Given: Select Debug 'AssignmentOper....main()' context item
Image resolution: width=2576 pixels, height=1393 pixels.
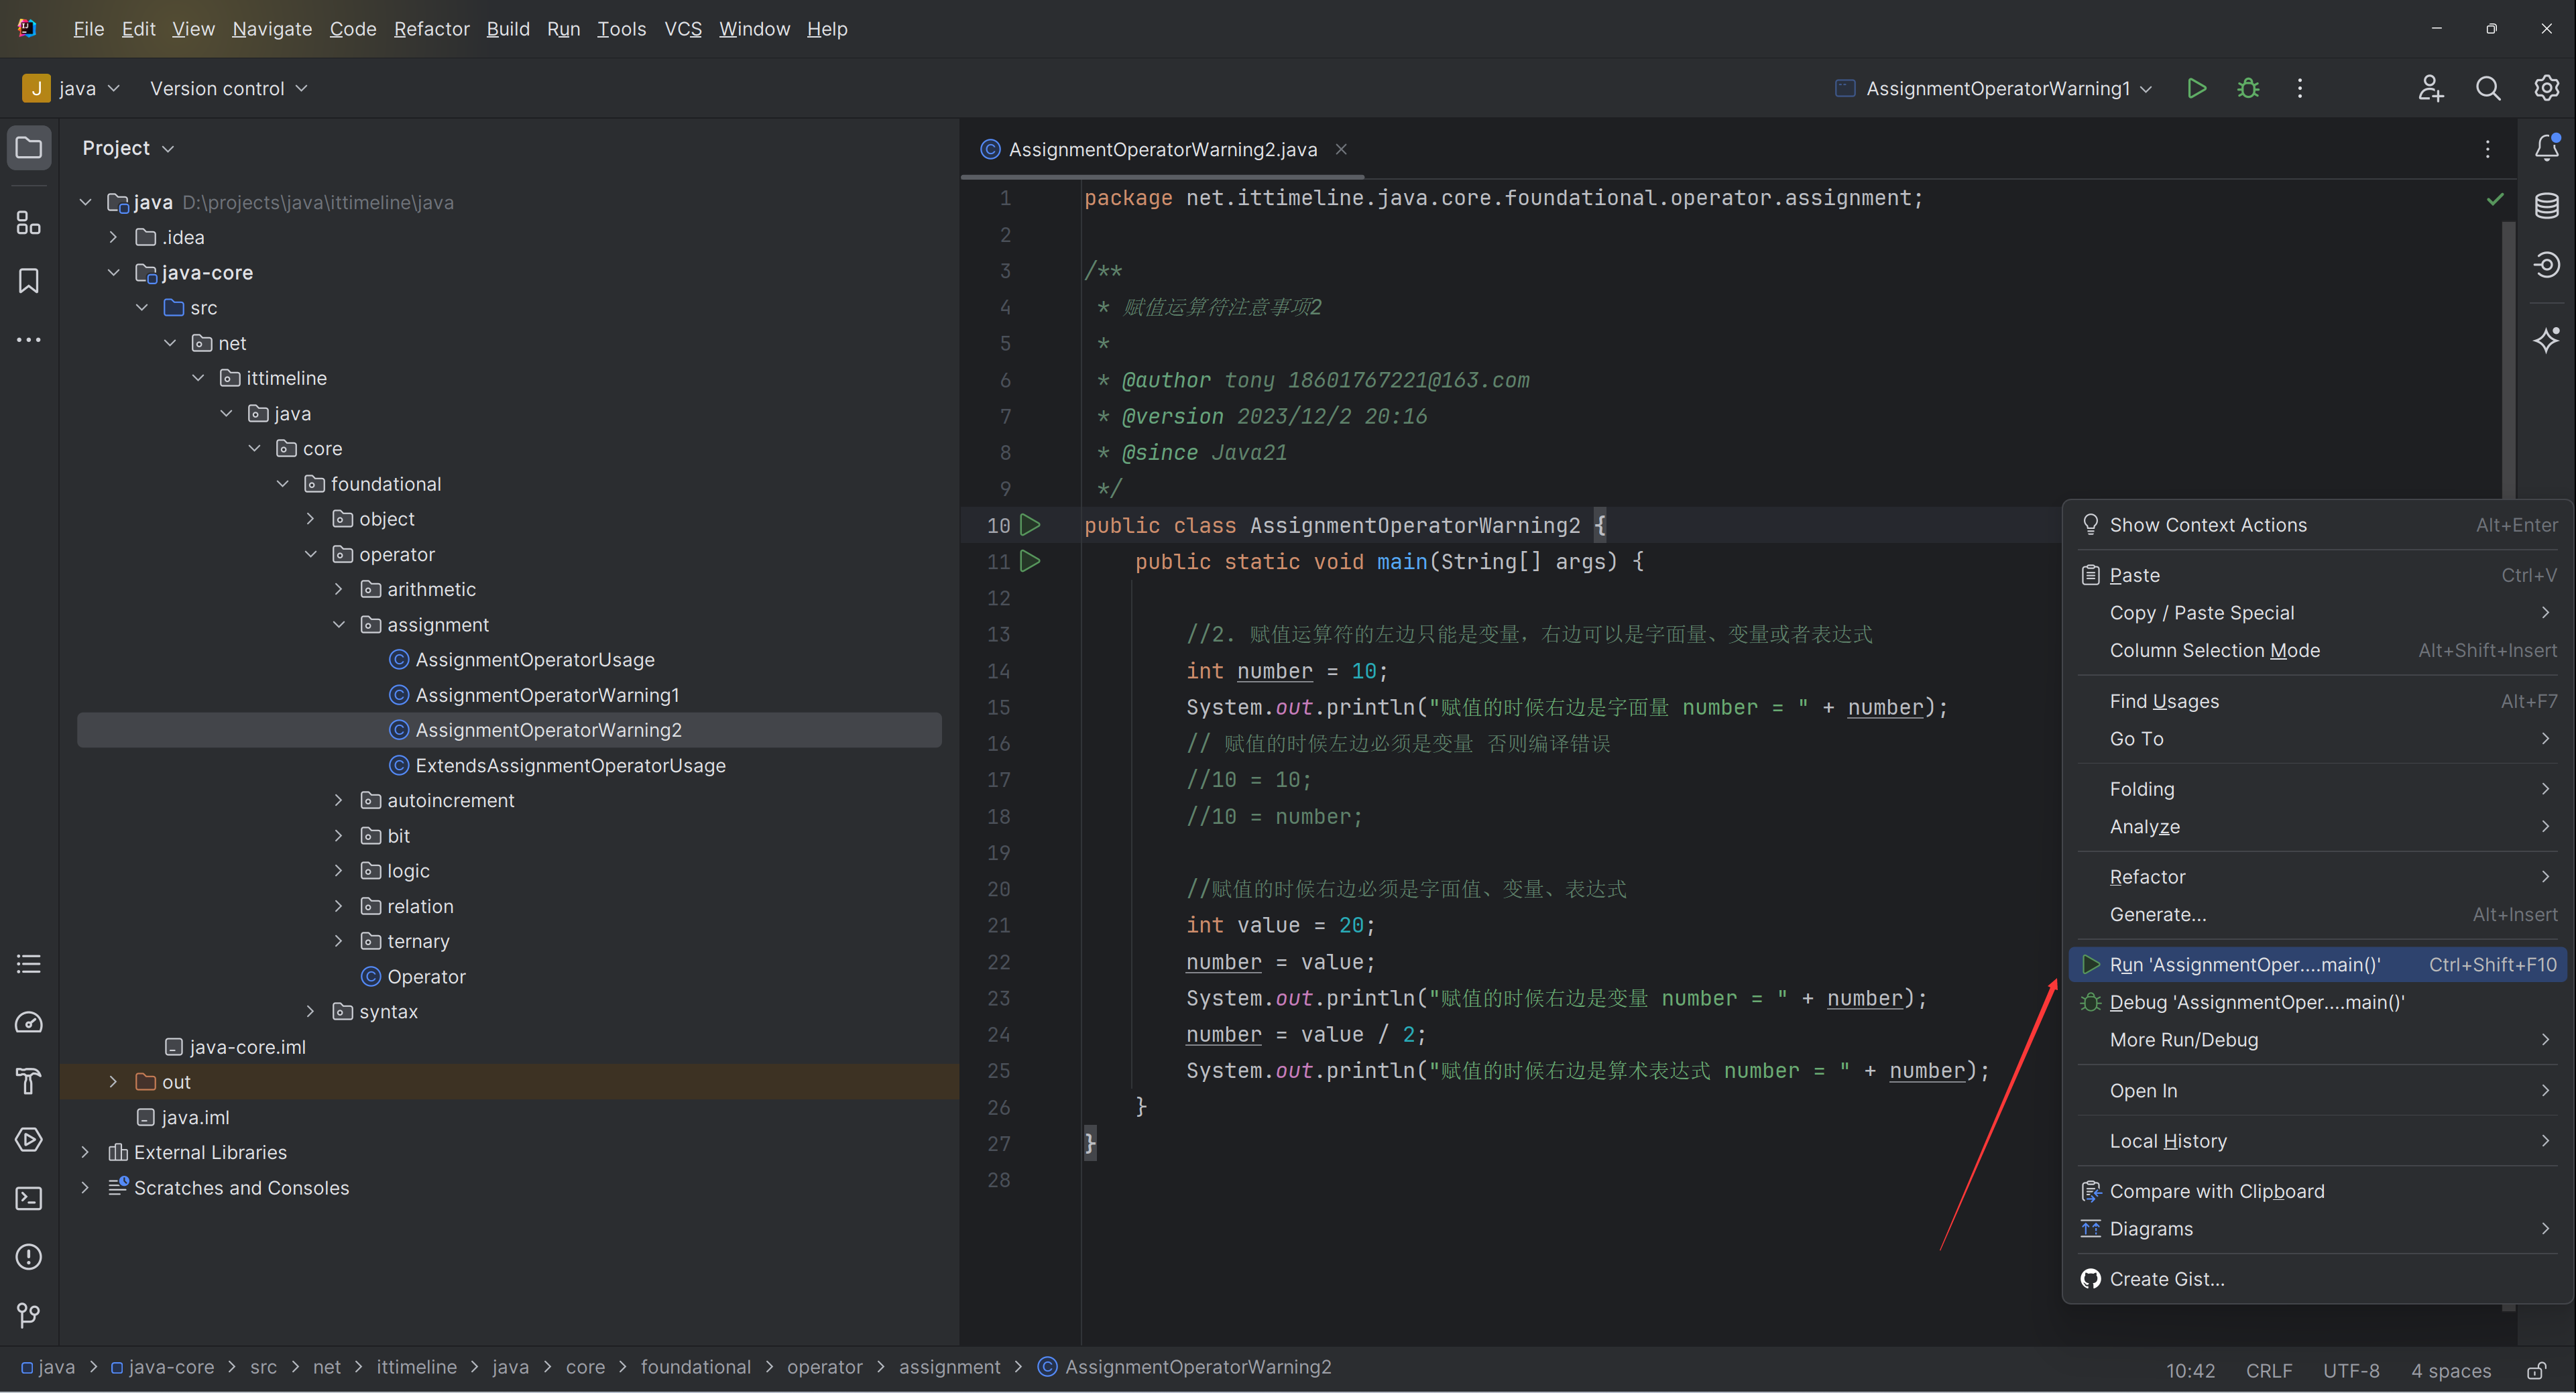Looking at the screenshot, I should tap(2318, 1002).
